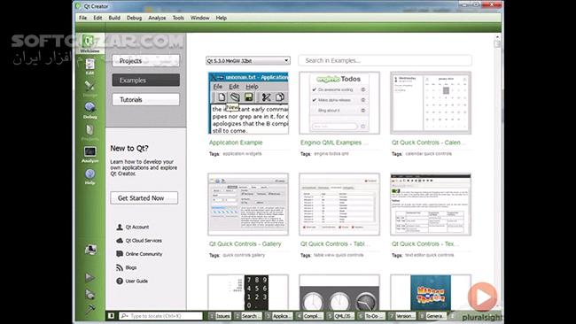
Task: Click the Get Started Now button
Action: [x=144, y=197]
